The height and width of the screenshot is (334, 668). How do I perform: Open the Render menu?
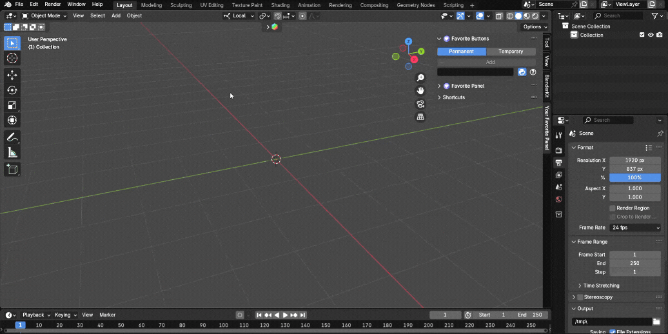(53, 5)
